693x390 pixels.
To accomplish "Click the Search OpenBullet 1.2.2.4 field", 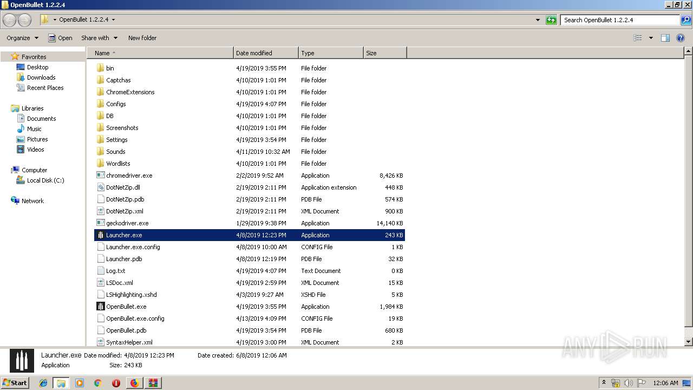I will tap(620, 20).
